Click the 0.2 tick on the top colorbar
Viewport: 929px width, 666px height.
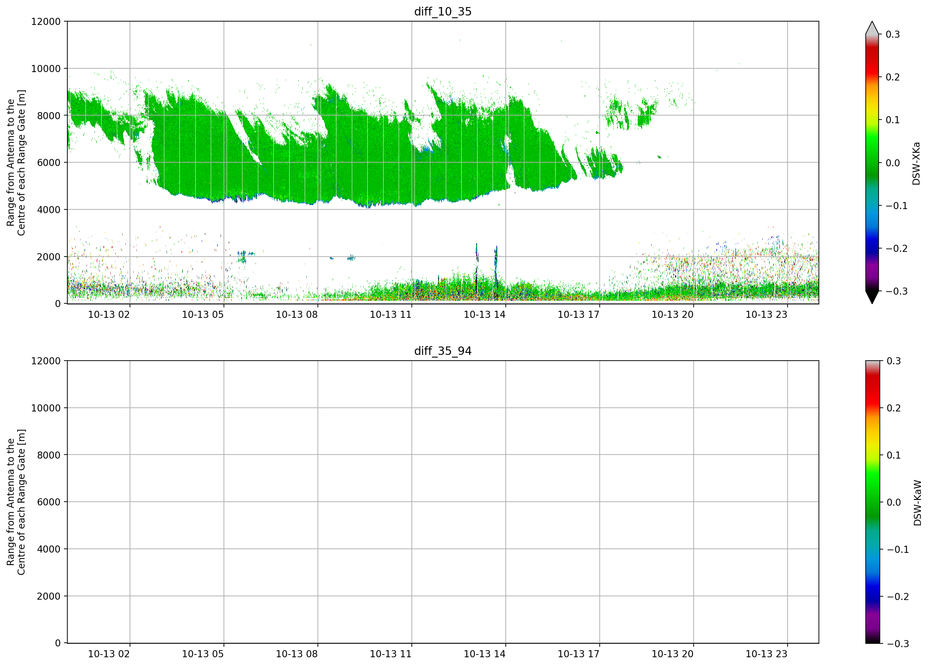pos(893,77)
